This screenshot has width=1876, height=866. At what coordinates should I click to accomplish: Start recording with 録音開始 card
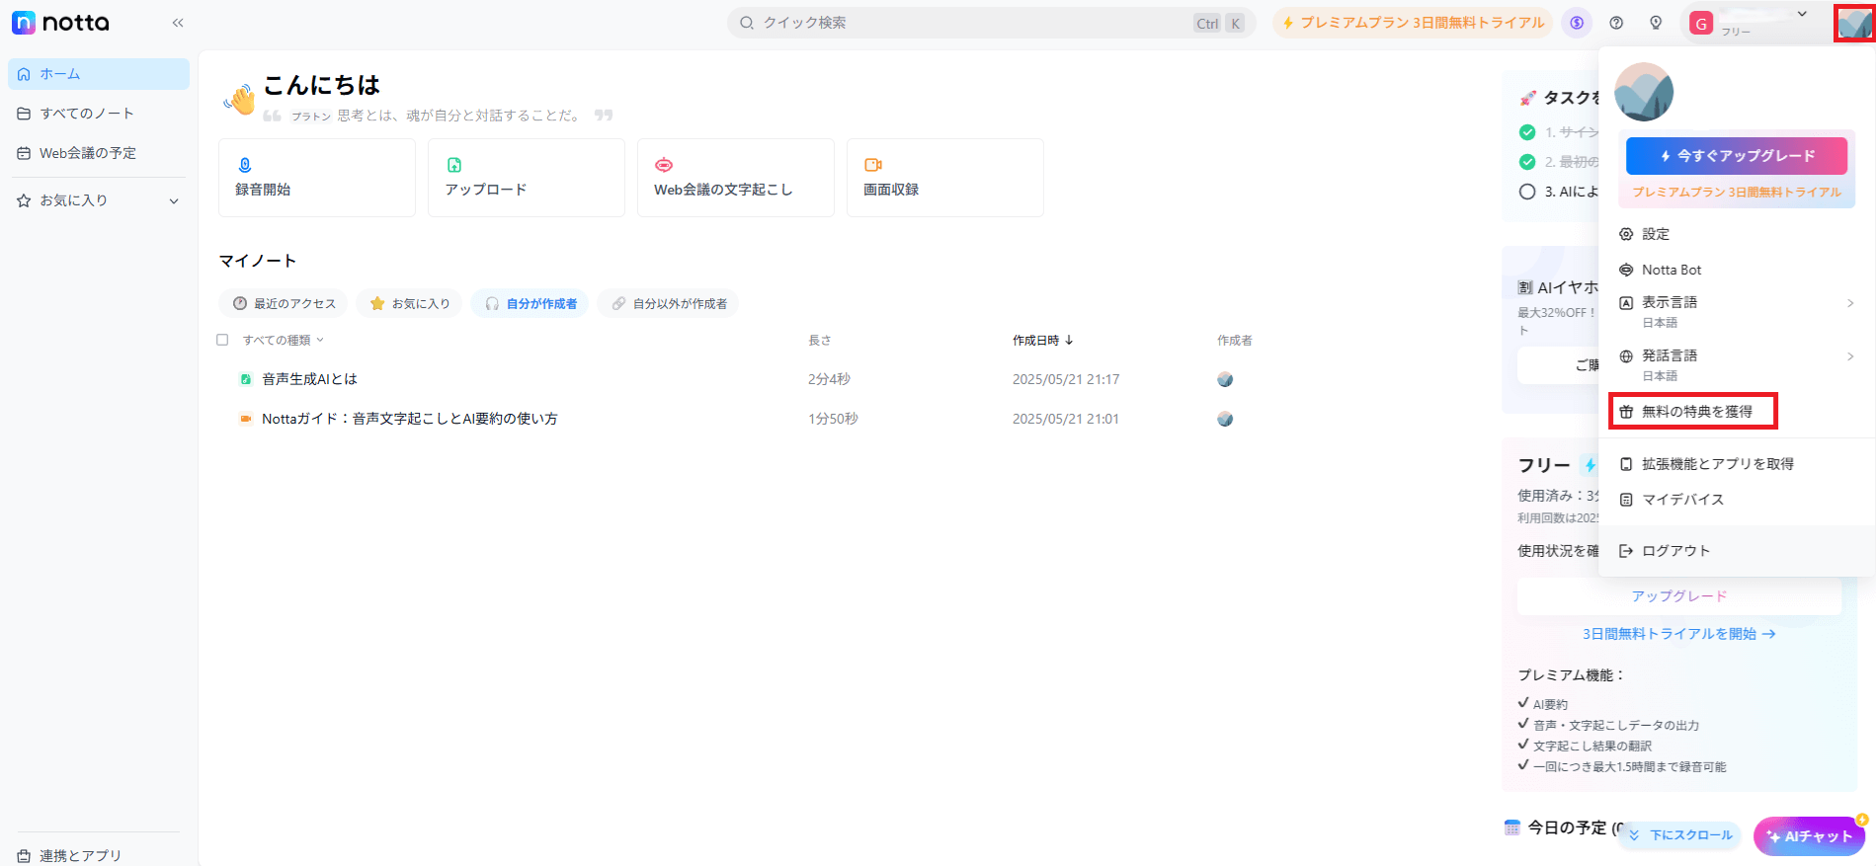tap(317, 178)
